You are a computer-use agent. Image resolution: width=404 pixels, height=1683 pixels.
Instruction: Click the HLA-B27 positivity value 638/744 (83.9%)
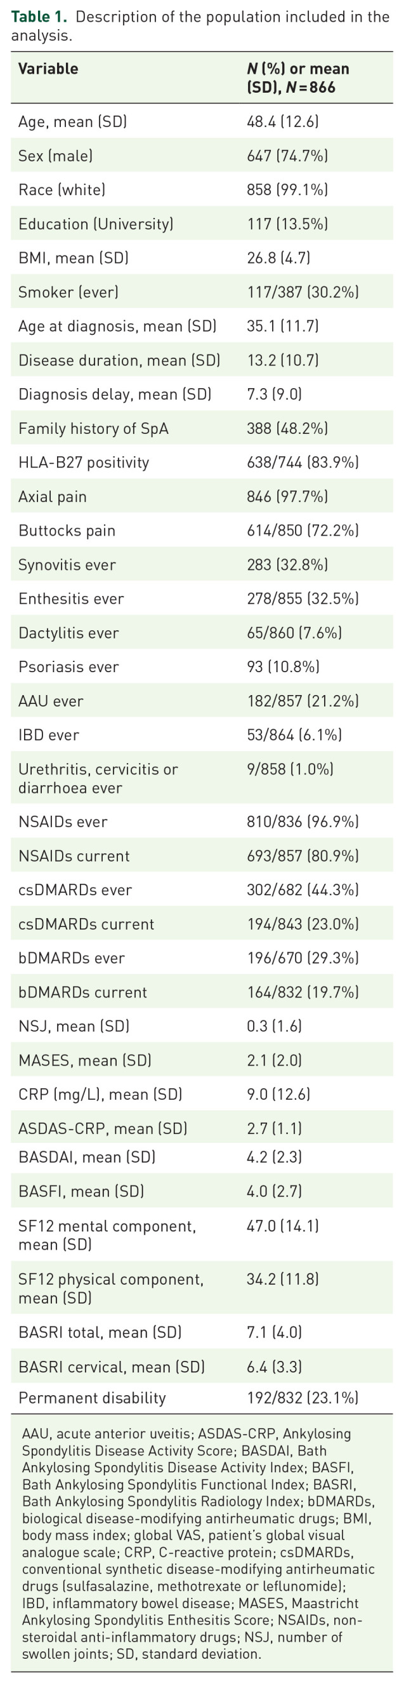pos(303,463)
